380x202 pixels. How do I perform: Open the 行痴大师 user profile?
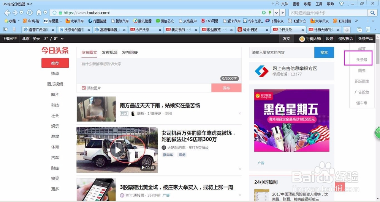310,39
